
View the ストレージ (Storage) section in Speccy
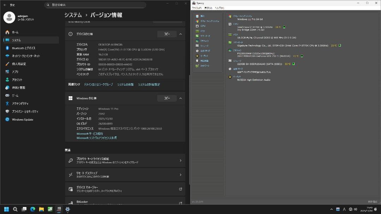click(204, 45)
